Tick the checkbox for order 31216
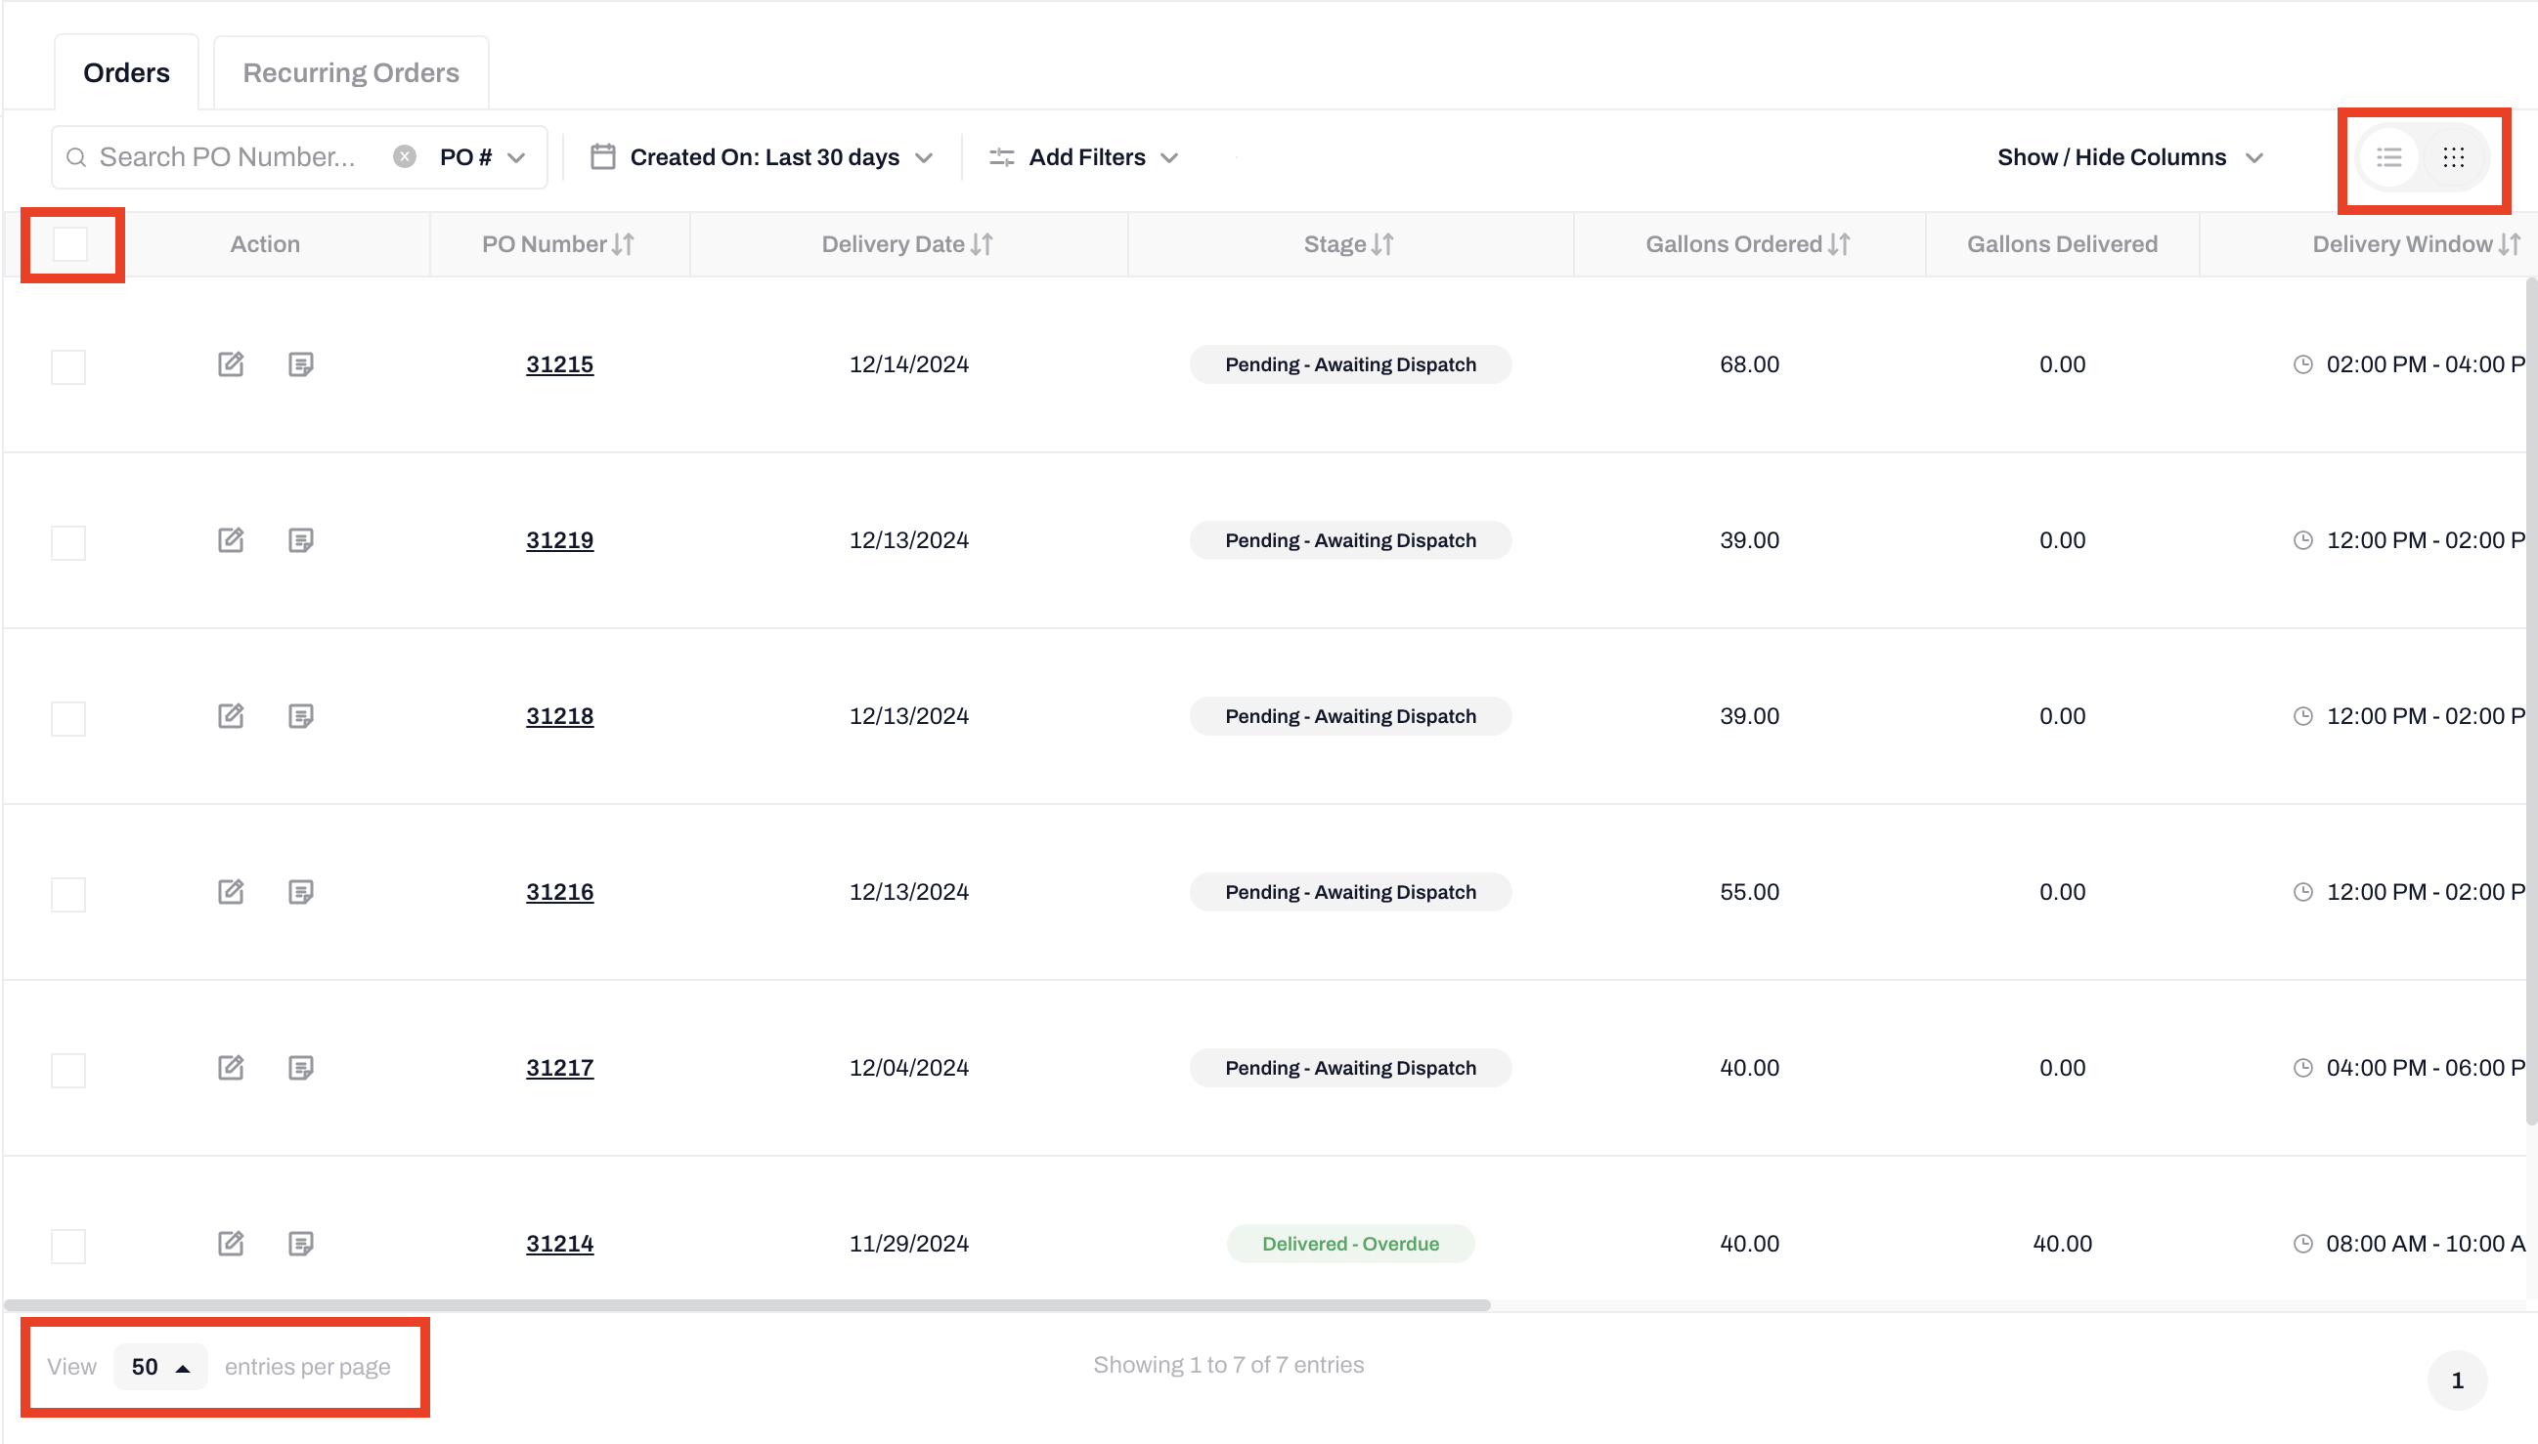 (x=68, y=894)
